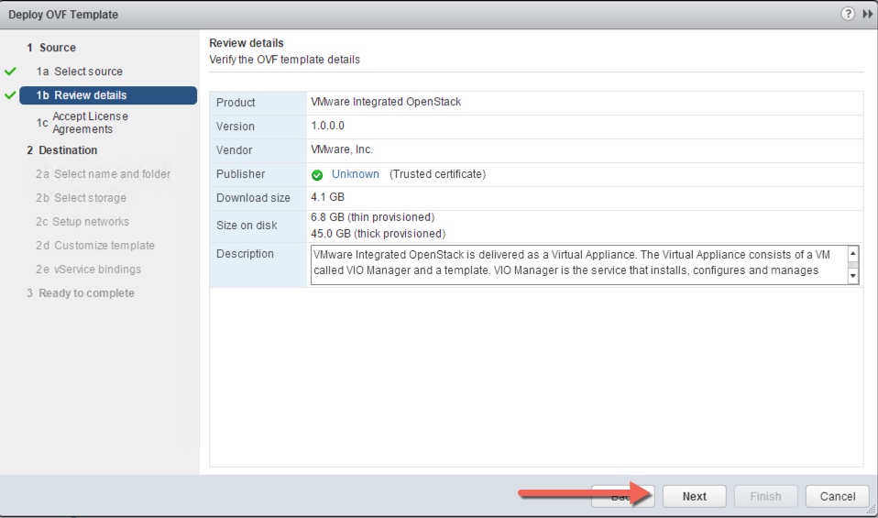Click the help question mark icon
The image size is (878, 518).
pyautogui.click(x=849, y=14)
